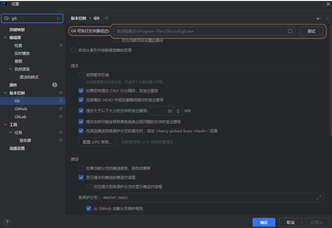
Task: Browse for the Git executable folder
Action: pos(290,31)
